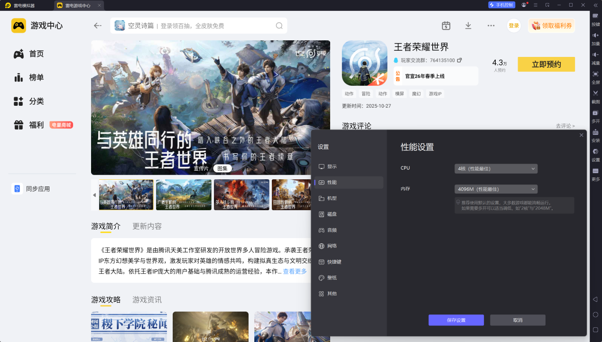Open the CPU cores dropdown
The height and width of the screenshot is (342, 602).
click(496, 168)
